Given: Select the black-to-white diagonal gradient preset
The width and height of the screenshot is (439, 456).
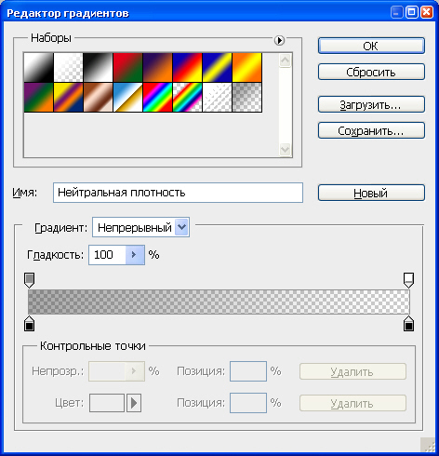Looking at the screenshot, I should click(x=39, y=67).
